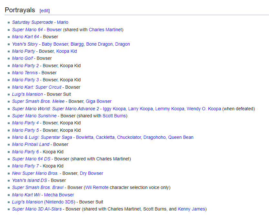Open the Blargg link
This screenshot has height=215, width=269.
pos(77,44)
